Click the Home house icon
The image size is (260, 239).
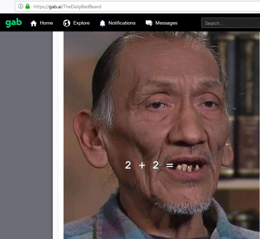tap(33, 23)
